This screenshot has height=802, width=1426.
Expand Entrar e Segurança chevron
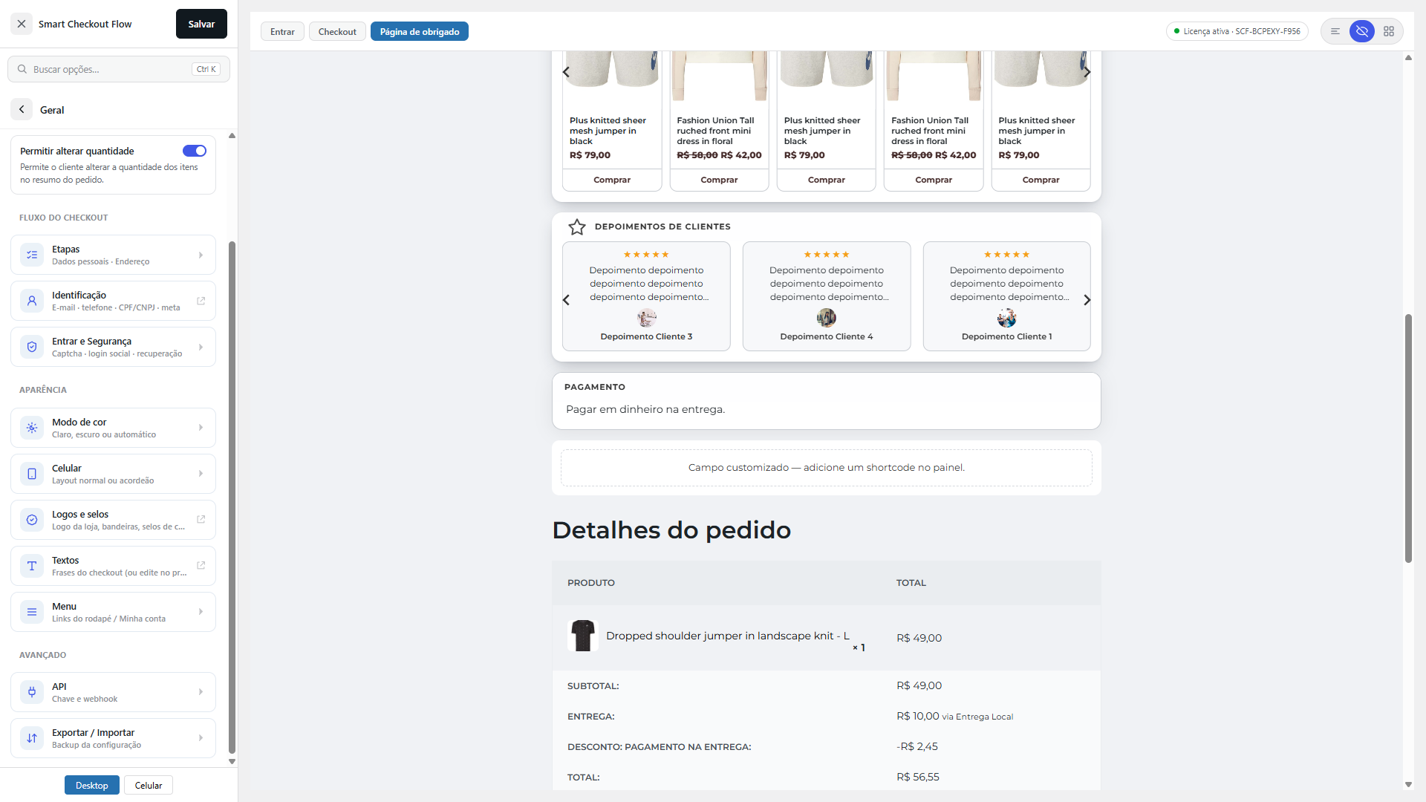pyautogui.click(x=201, y=347)
